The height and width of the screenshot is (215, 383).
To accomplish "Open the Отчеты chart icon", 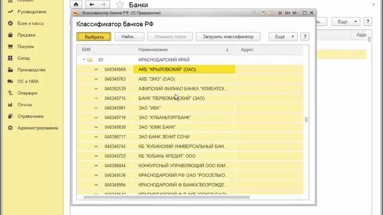I will click(x=10, y=105).
